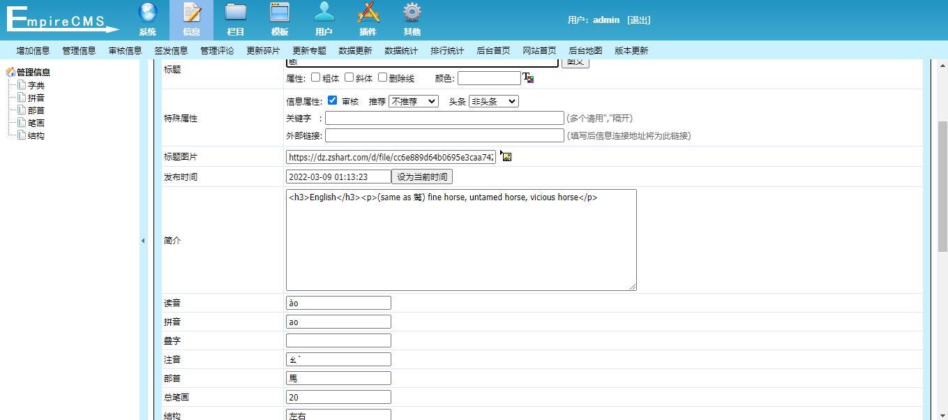Open the 信息 (Information) module icon
Image resolution: width=948 pixels, height=420 pixels.
pos(191,19)
